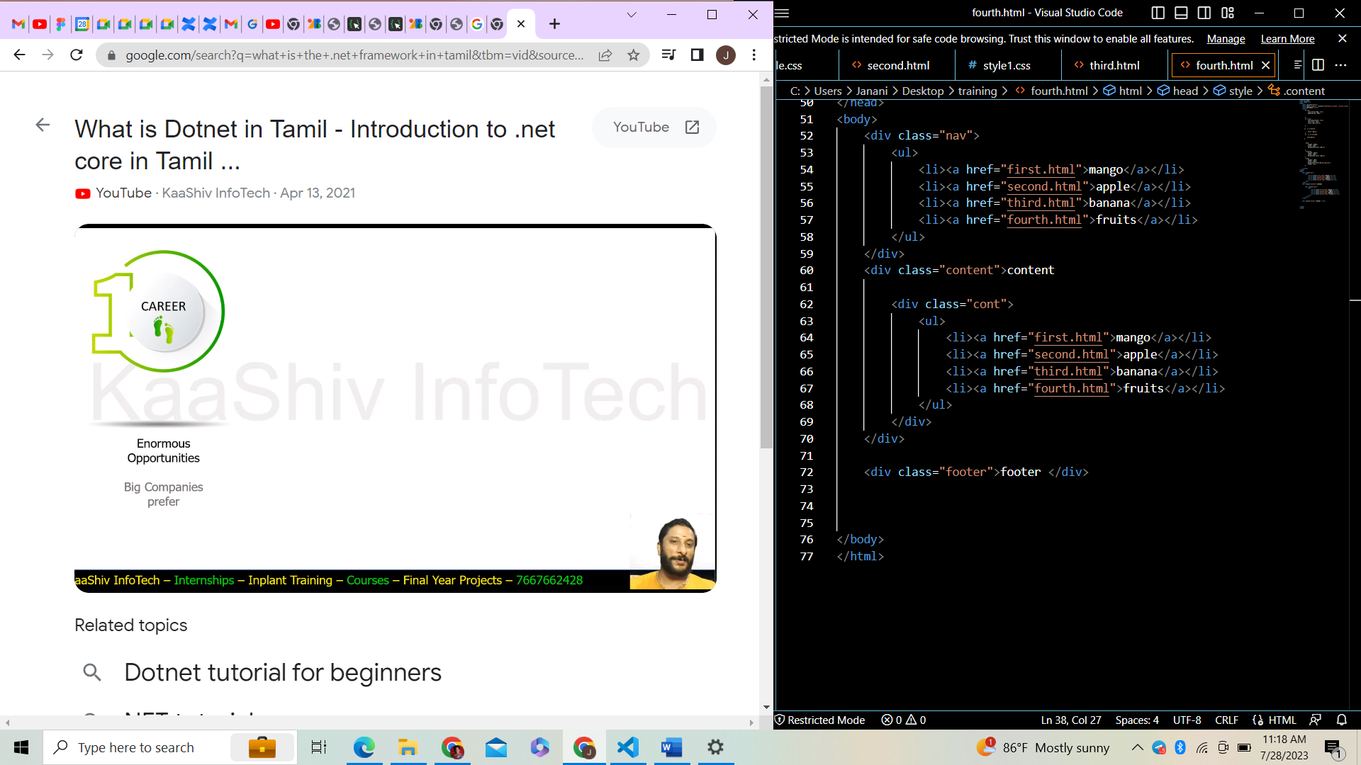1361x765 pixels.
Task: Open Chrome three-dot menu
Action: [754, 55]
